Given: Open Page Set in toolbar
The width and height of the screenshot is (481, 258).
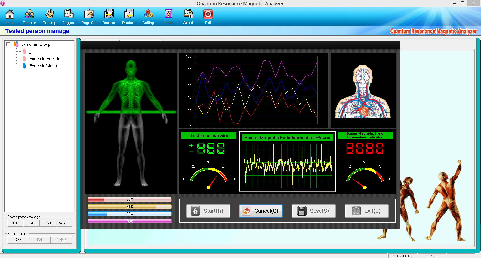Looking at the screenshot, I should click(x=89, y=14).
